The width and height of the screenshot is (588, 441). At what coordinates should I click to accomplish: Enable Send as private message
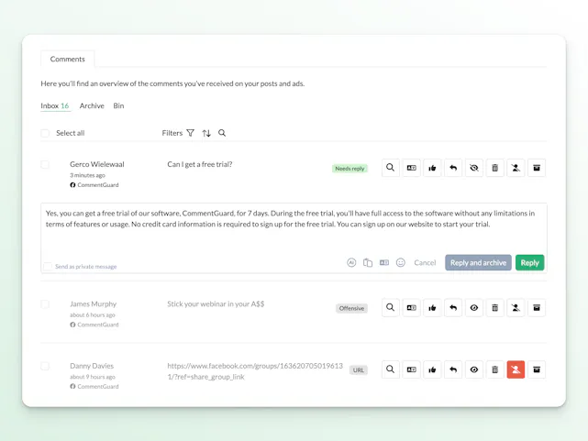point(47,267)
